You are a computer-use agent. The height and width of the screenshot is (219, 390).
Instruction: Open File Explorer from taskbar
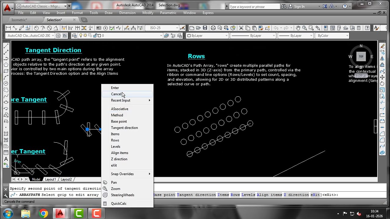(x=26, y=214)
